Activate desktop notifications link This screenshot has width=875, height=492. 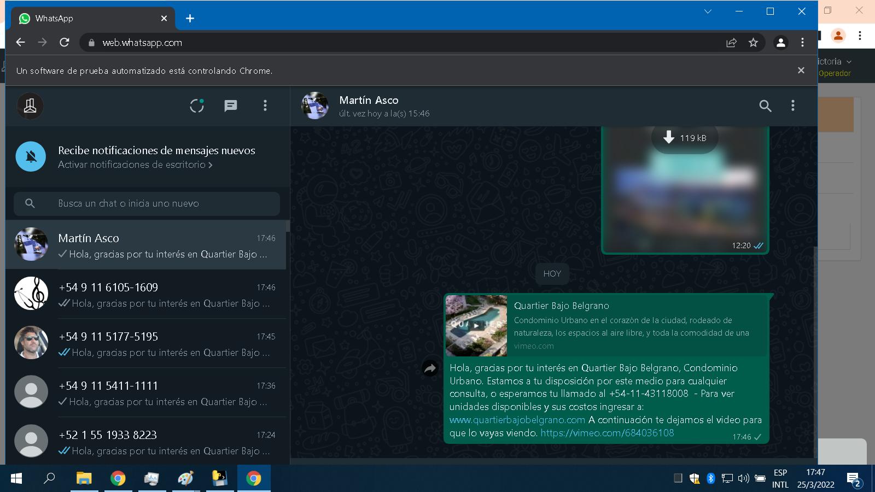coord(135,165)
